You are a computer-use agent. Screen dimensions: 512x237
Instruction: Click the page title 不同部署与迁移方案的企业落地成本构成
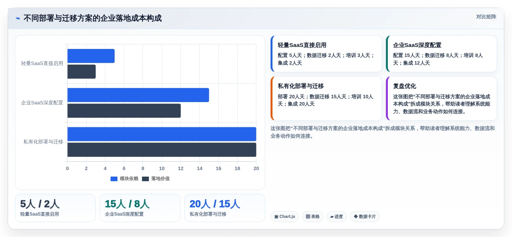(92, 18)
